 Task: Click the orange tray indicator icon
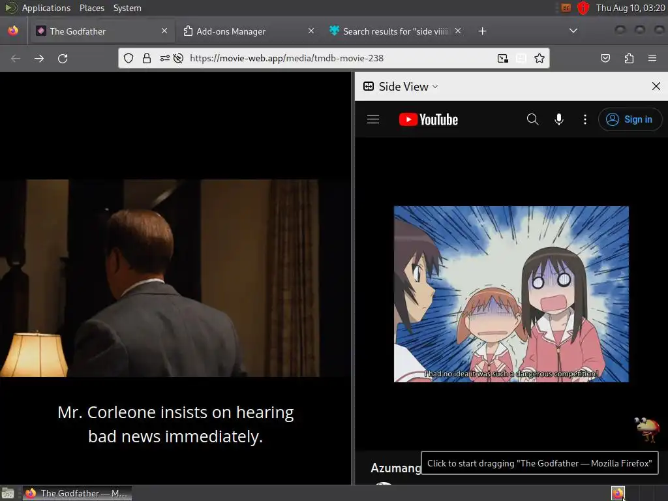[x=566, y=8]
